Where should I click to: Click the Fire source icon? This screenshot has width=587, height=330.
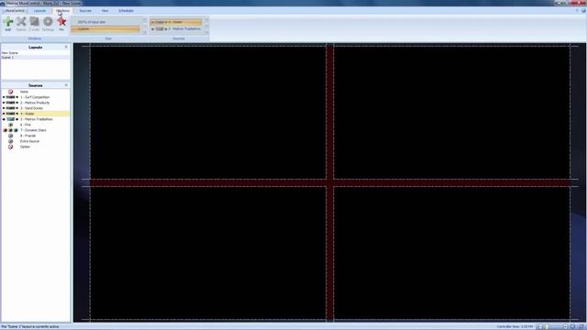(x=10, y=125)
